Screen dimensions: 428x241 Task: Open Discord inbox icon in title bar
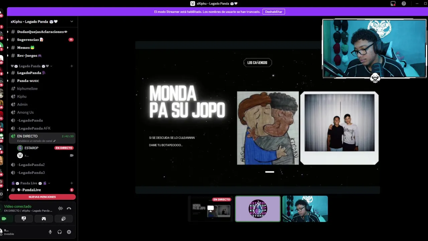(x=393, y=3)
